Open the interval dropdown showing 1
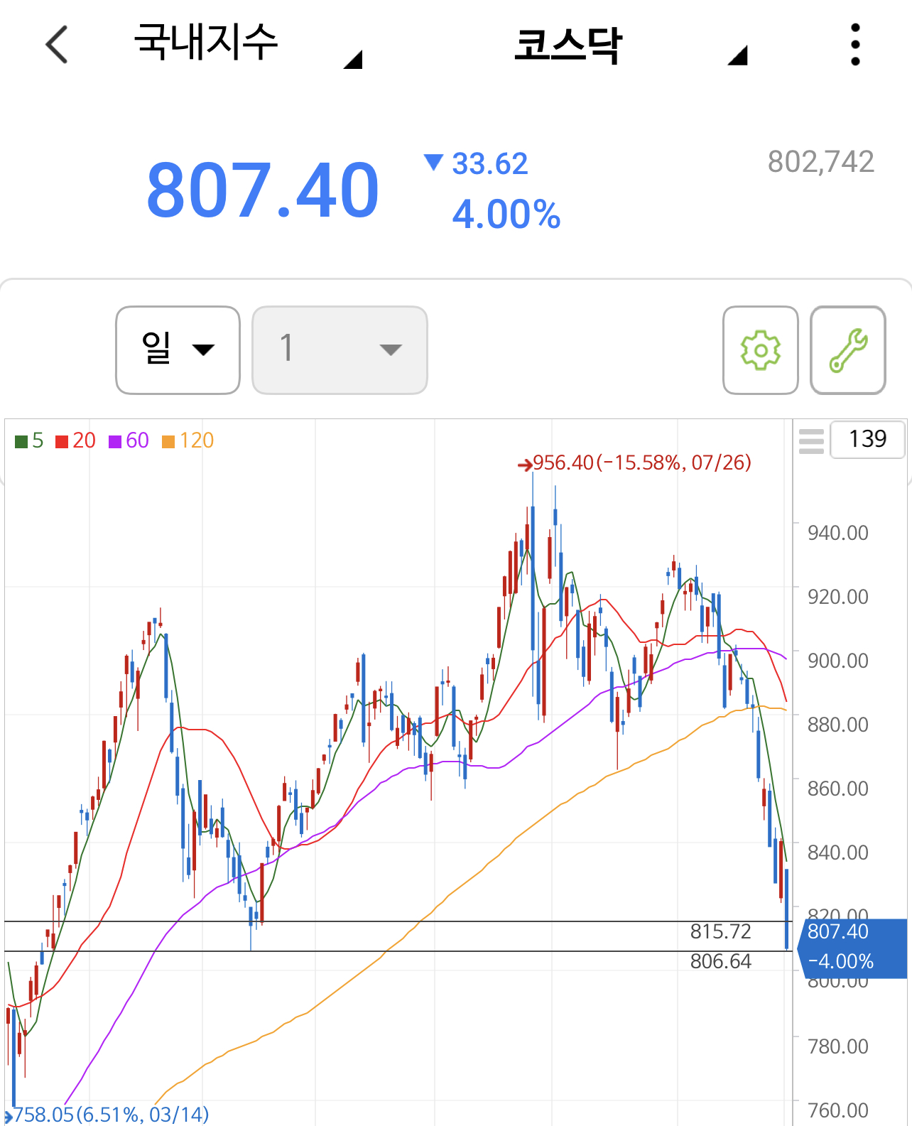 coord(340,350)
